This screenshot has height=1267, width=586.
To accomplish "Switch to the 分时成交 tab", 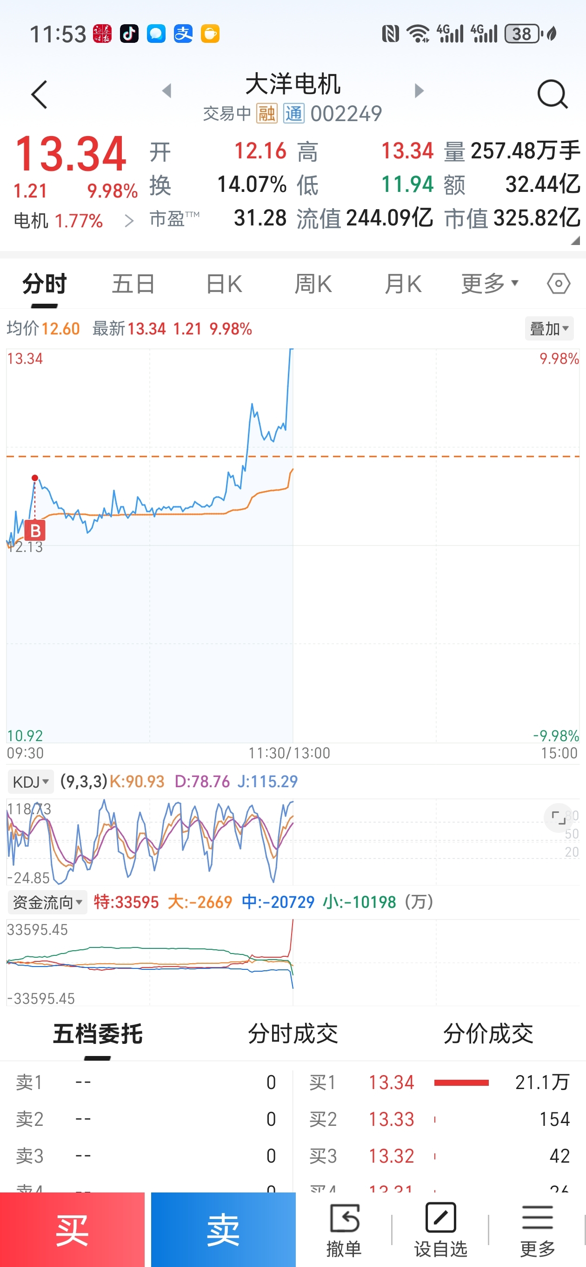I will point(293,1034).
